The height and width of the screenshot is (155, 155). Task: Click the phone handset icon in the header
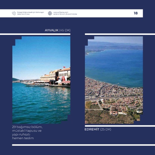[14, 13]
